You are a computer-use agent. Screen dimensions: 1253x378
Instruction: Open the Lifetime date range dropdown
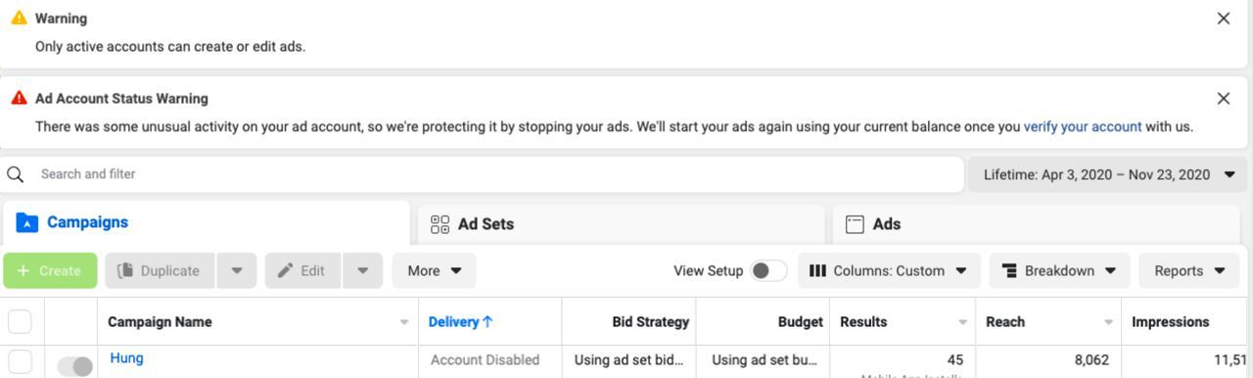[x=1108, y=174]
